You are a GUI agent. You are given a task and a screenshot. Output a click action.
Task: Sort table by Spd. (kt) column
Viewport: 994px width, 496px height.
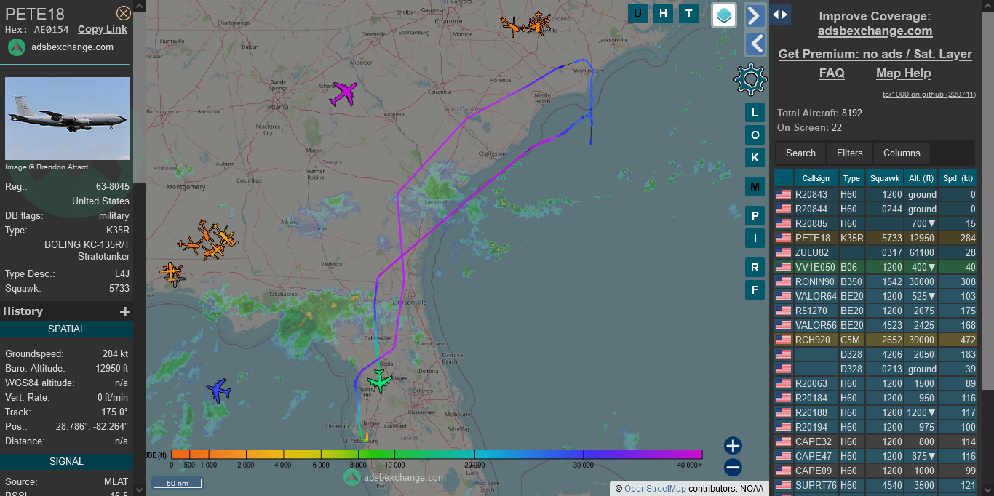pos(958,178)
